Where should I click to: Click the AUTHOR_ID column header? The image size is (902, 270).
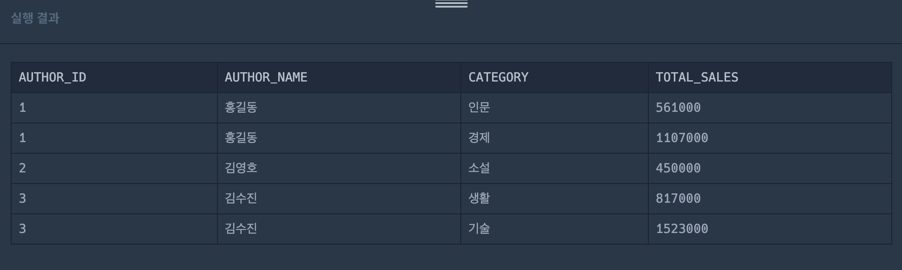[53, 78]
